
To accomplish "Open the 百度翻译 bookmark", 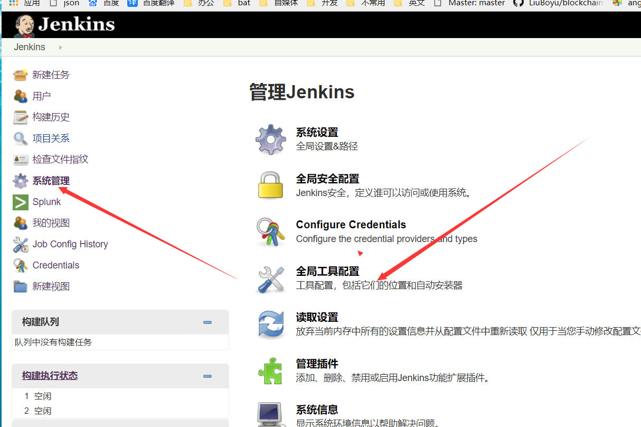I will (x=152, y=3).
